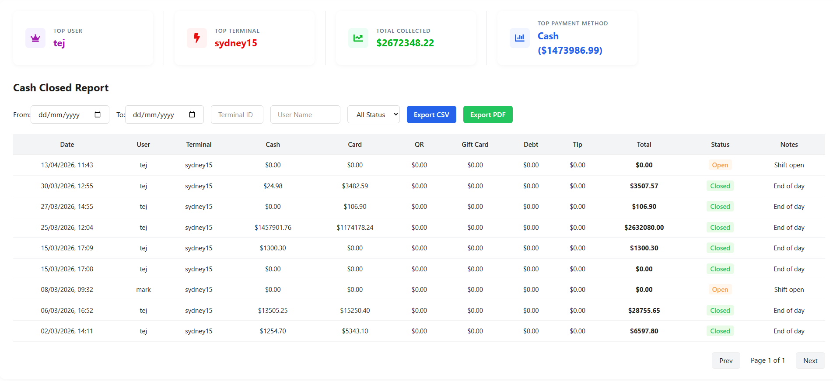Click the From date input field
The image size is (833, 381).
[70, 114]
